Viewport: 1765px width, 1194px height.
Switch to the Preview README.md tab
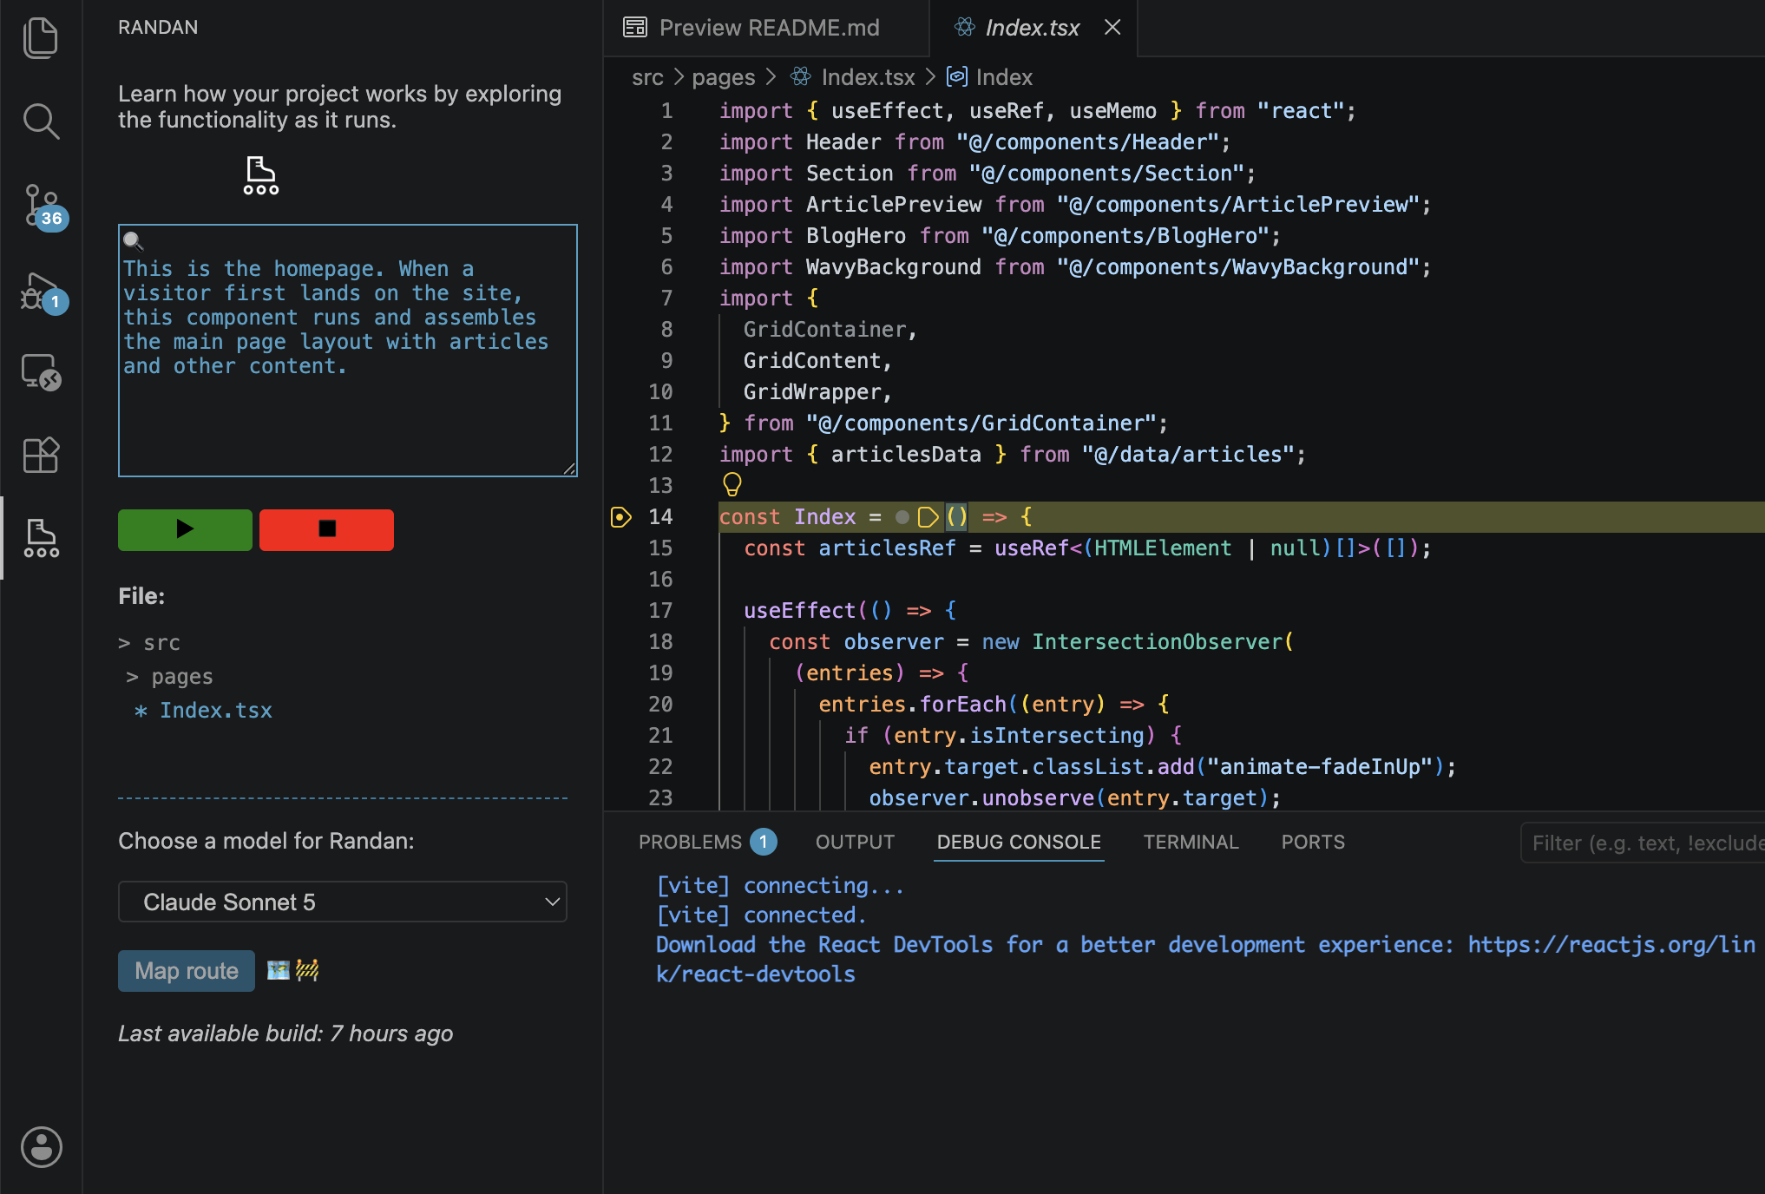pyautogui.click(x=765, y=28)
